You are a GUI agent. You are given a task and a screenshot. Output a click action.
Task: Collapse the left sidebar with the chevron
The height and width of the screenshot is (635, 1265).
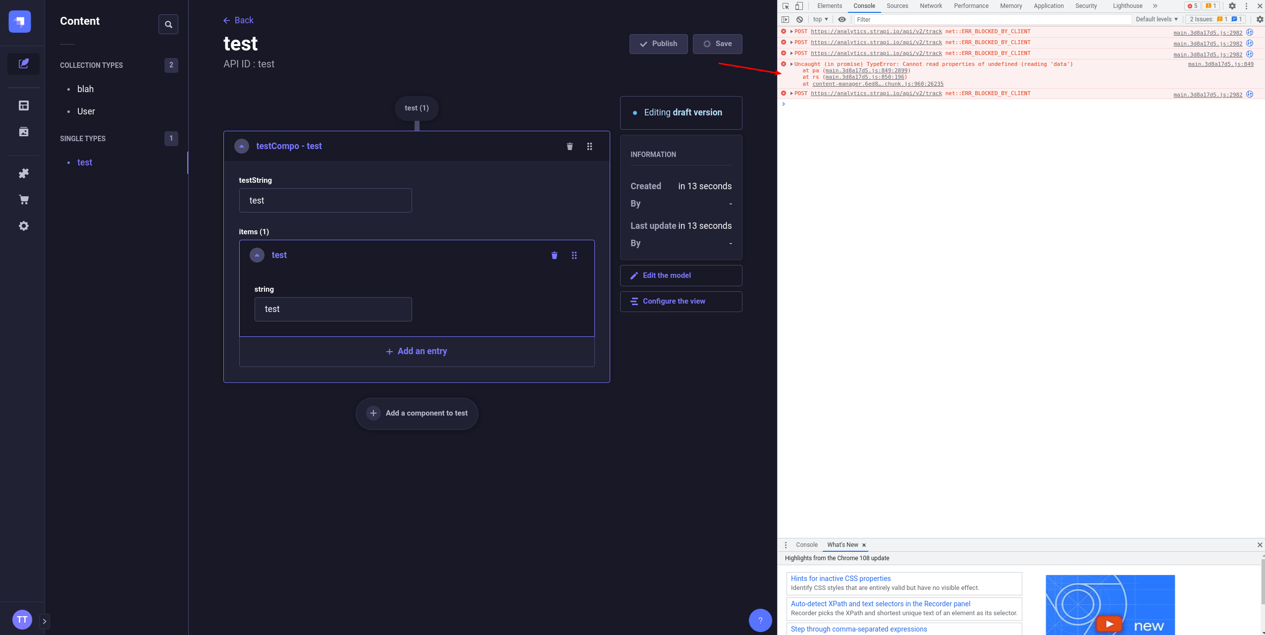tap(45, 621)
